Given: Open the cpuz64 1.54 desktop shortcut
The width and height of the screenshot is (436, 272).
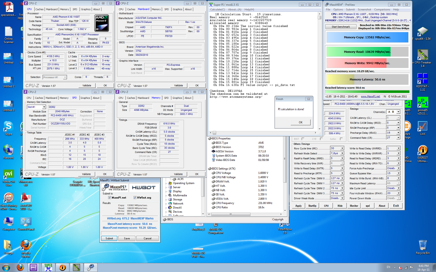Looking at the screenshot, I should click(423, 34).
